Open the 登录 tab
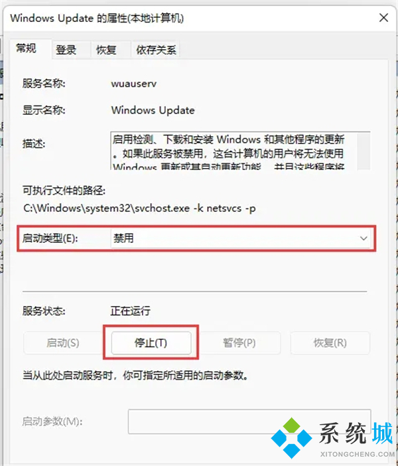This screenshot has width=398, height=466. [x=66, y=50]
